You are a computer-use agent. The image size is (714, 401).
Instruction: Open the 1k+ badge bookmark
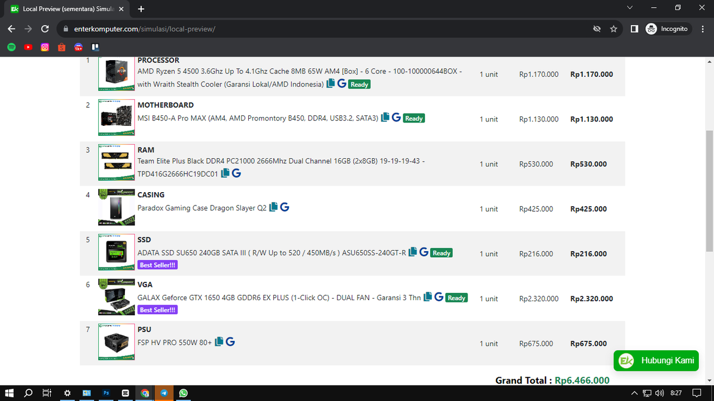pos(79,47)
